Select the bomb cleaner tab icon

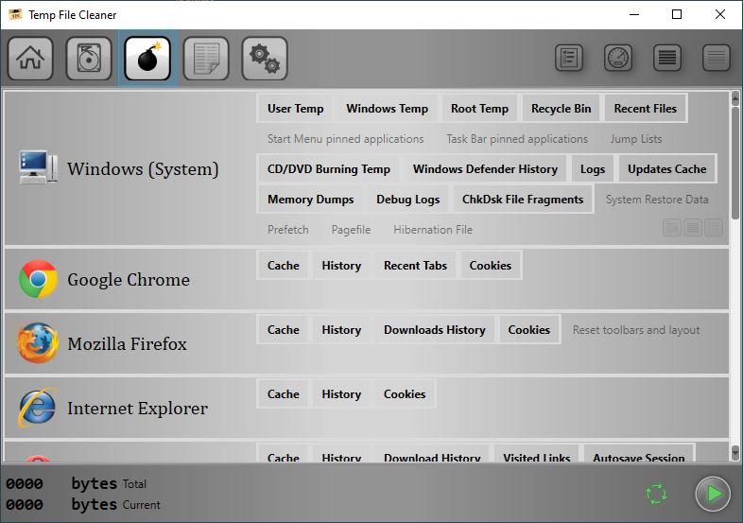point(147,59)
